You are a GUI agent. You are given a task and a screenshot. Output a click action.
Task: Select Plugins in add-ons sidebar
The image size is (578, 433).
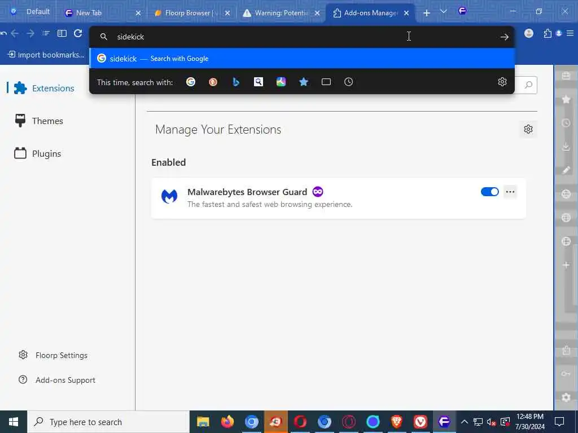[x=38, y=153]
